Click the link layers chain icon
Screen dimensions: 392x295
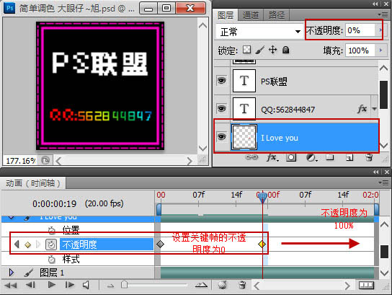[251, 157]
